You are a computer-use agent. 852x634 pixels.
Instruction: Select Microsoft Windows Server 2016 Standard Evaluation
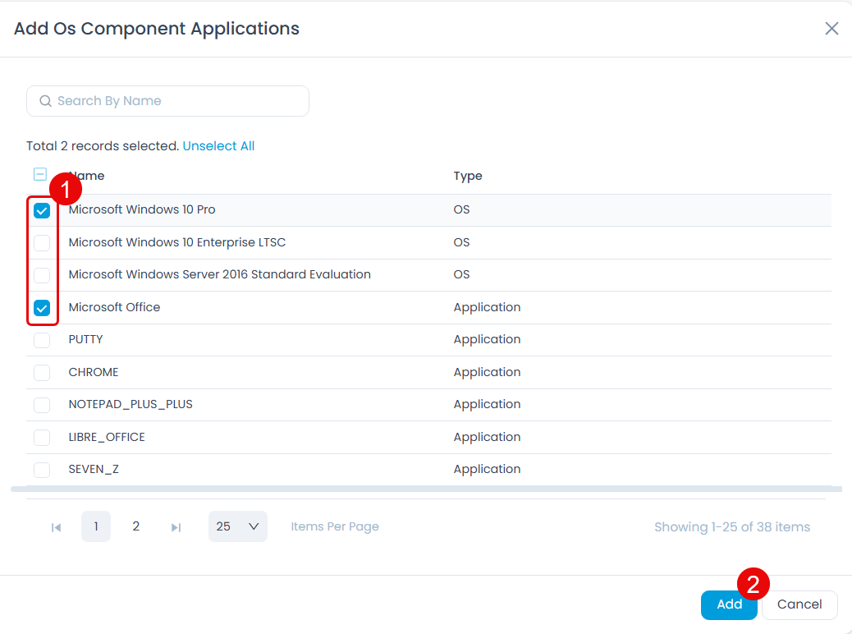pos(41,275)
